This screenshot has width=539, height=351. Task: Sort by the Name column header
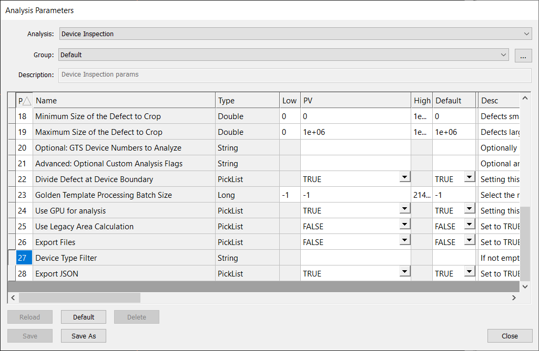pyautogui.click(x=124, y=101)
